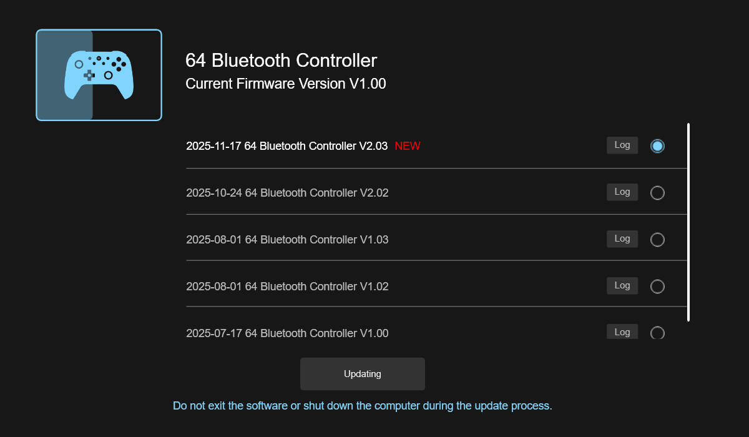Open the Log for firmware V2.03
The height and width of the screenshot is (437, 749).
[622, 145]
